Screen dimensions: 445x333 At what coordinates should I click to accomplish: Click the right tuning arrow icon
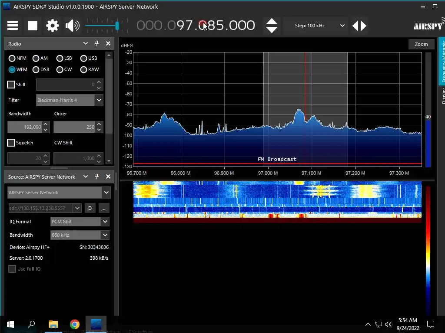coord(363,26)
